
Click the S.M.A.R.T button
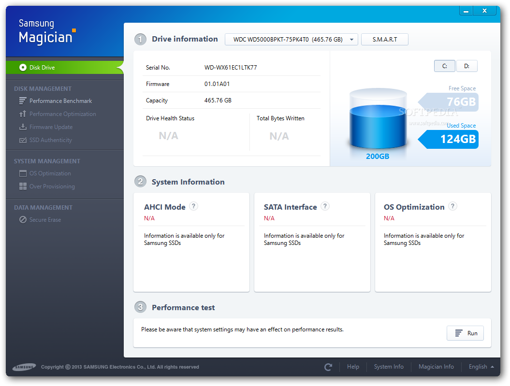click(x=384, y=39)
